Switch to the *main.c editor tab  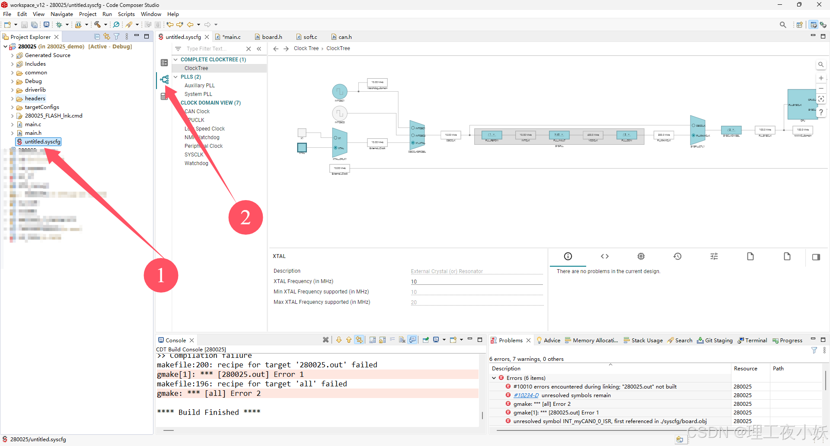coord(228,37)
